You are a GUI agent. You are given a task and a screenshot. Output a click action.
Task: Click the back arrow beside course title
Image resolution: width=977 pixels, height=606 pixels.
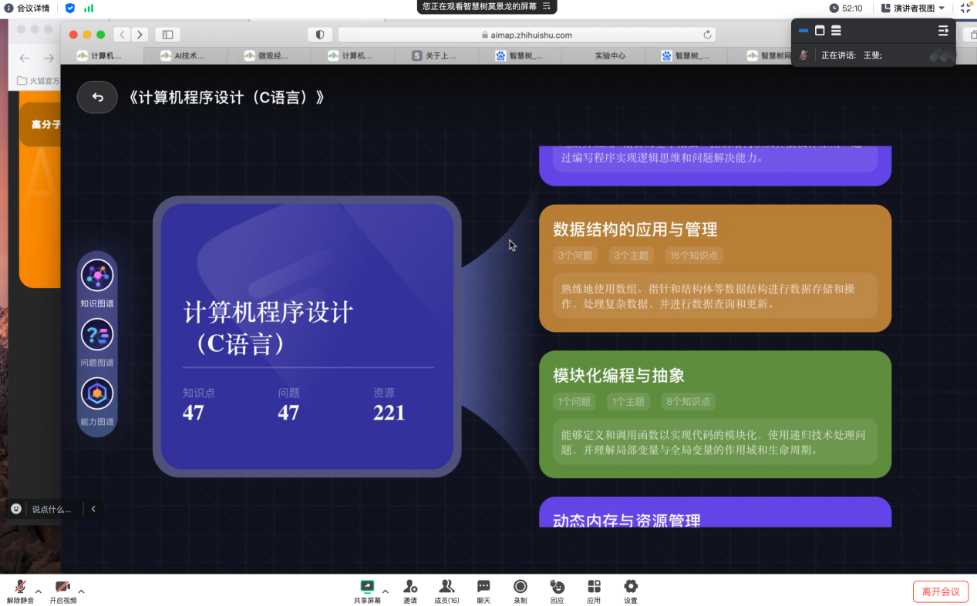tap(97, 97)
